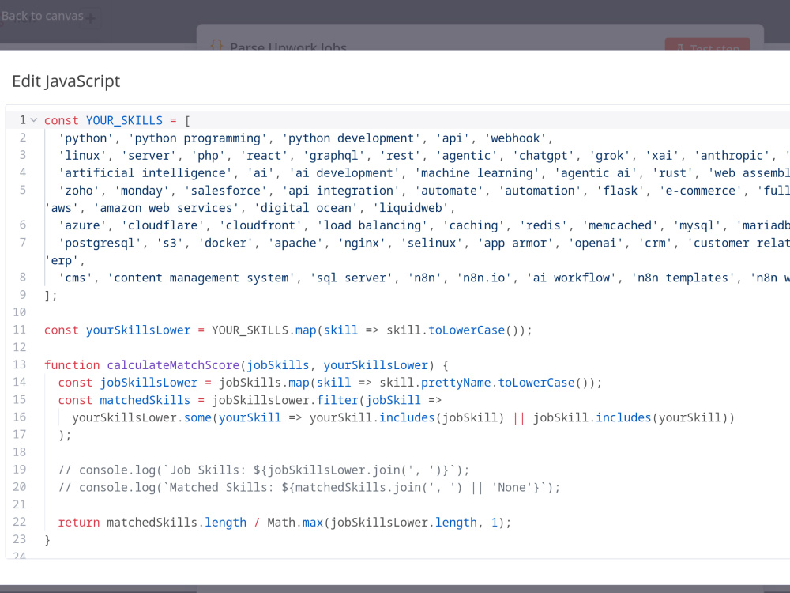Click the 'webhook' string on line 2

tap(515, 138)
